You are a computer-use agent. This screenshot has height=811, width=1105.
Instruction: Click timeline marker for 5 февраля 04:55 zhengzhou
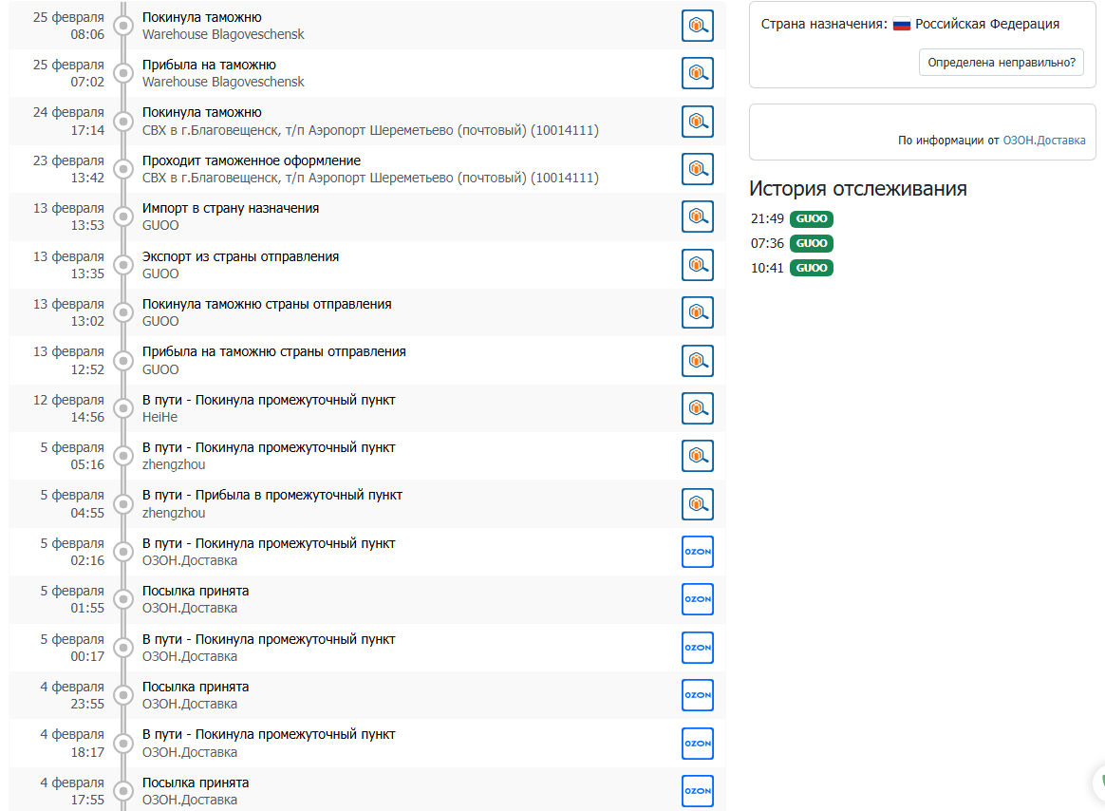pos(122,504)
